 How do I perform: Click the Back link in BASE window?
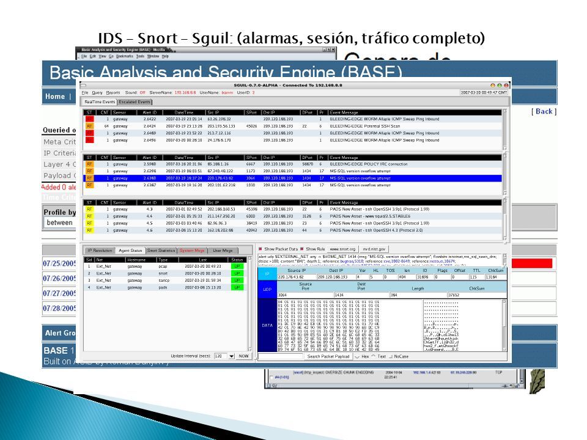544,111
